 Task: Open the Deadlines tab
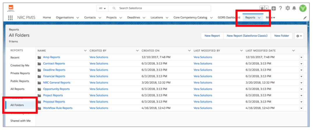coord(134,18)
